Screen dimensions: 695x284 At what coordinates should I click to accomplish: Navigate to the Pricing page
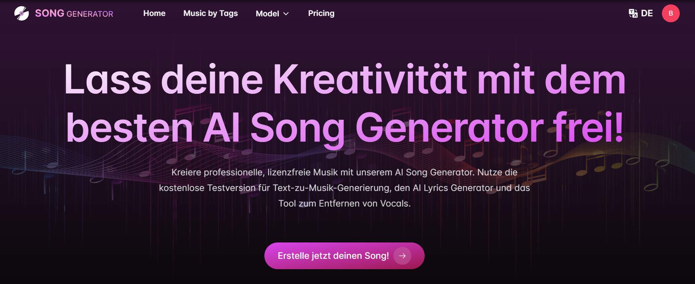[x=321, y=13]
